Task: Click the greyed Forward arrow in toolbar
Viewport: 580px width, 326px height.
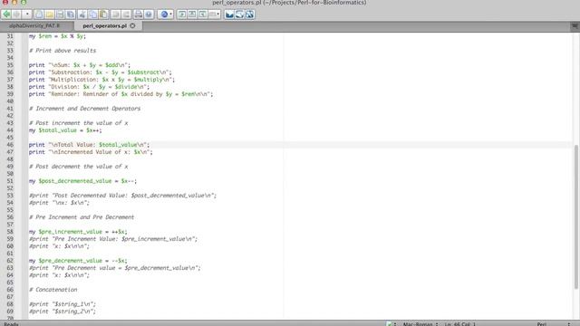Action: point(16,14)
